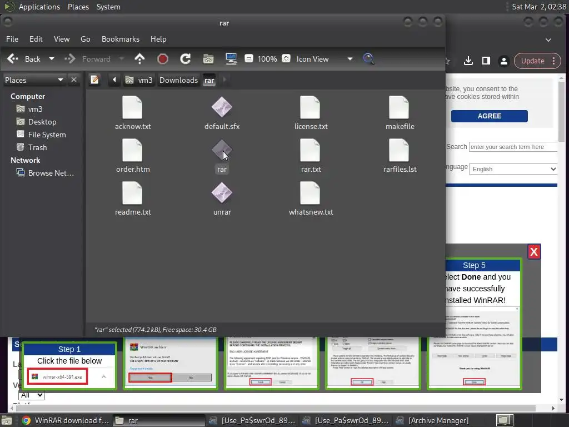Toggle the browser side panel icon

point(486,61)
